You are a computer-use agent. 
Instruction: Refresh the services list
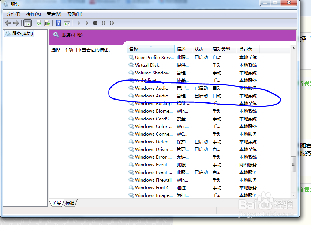pyautogui.click(x=39, y=23)
